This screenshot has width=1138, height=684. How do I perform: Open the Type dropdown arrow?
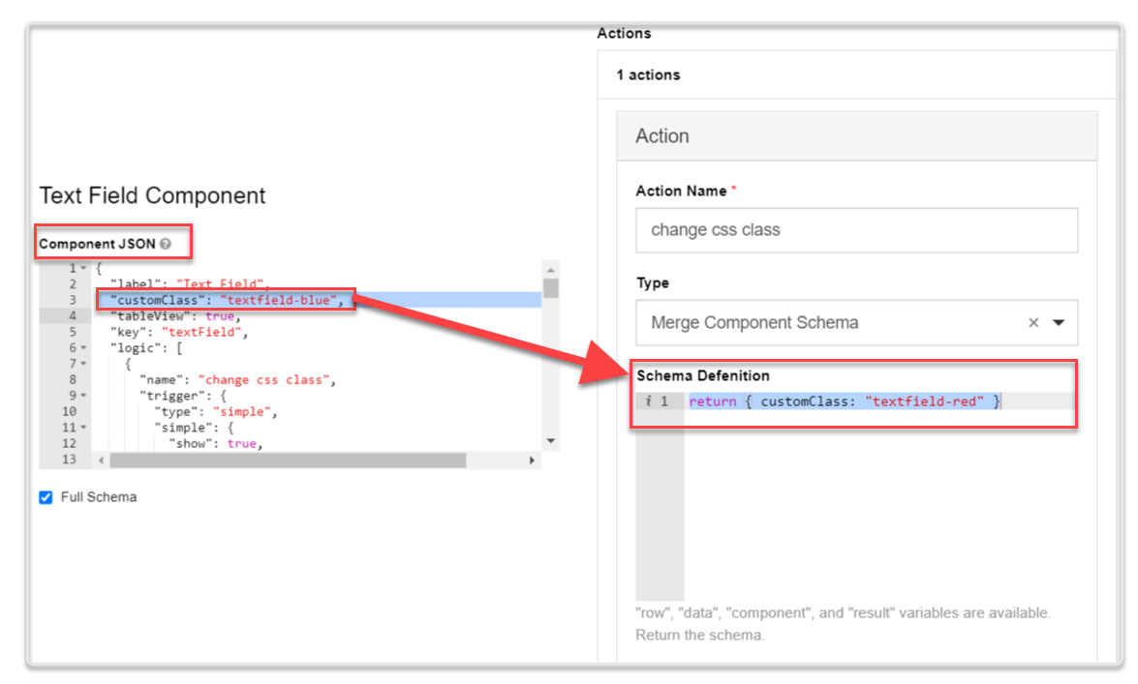point(1058,323)
